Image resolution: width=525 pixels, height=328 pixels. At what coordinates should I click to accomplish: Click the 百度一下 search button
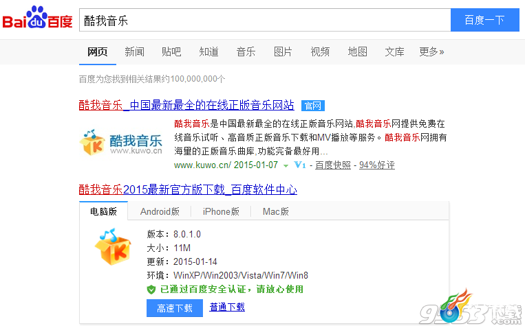(485, 20)
